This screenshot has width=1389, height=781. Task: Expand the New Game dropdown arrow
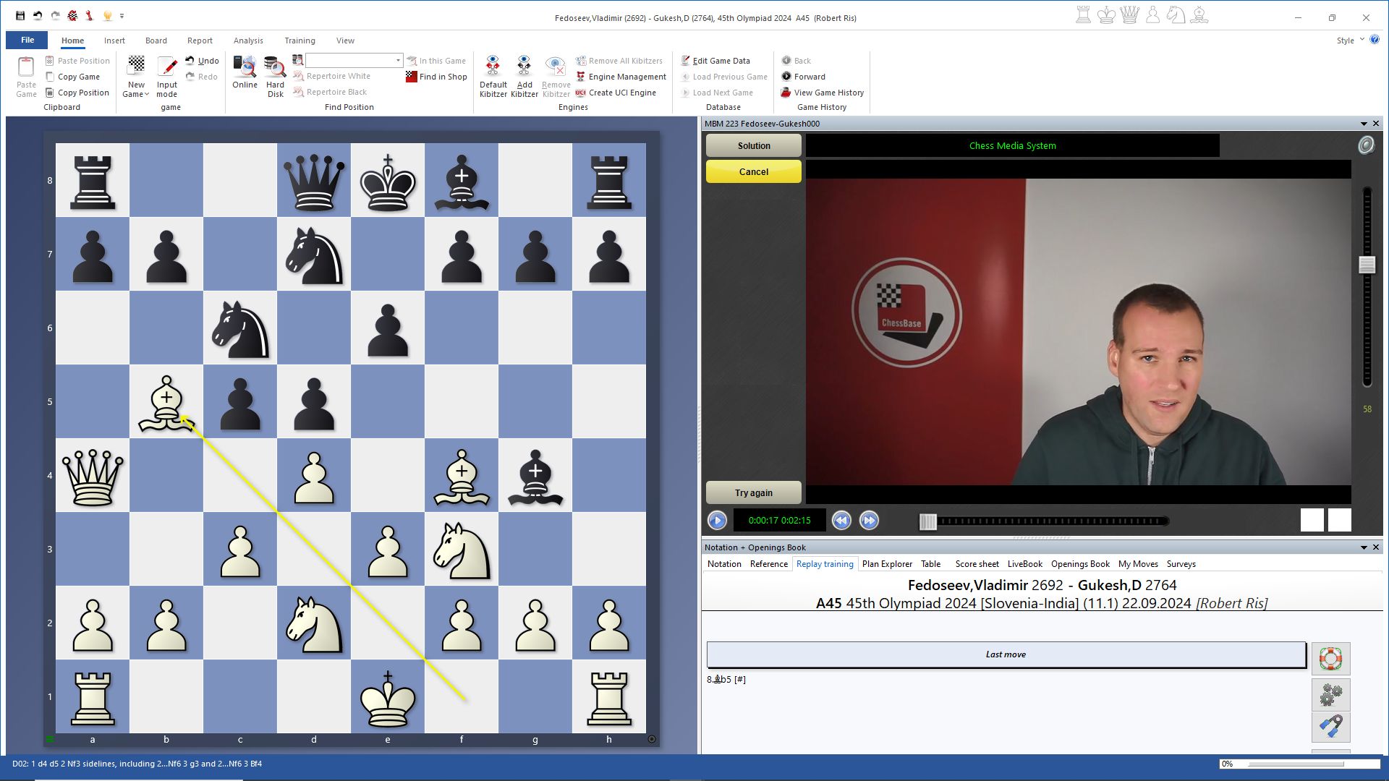click(147, 95)
